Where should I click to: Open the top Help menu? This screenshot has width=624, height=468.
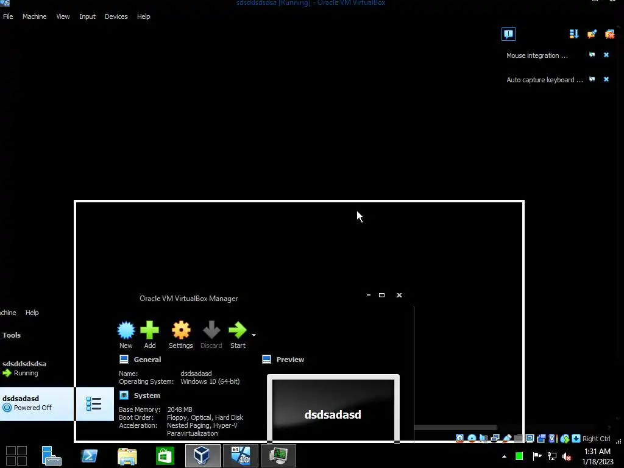144,16
